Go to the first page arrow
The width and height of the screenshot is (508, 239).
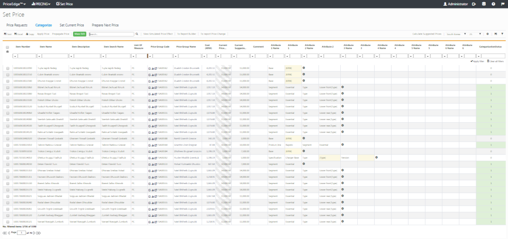tap(5, 233)
